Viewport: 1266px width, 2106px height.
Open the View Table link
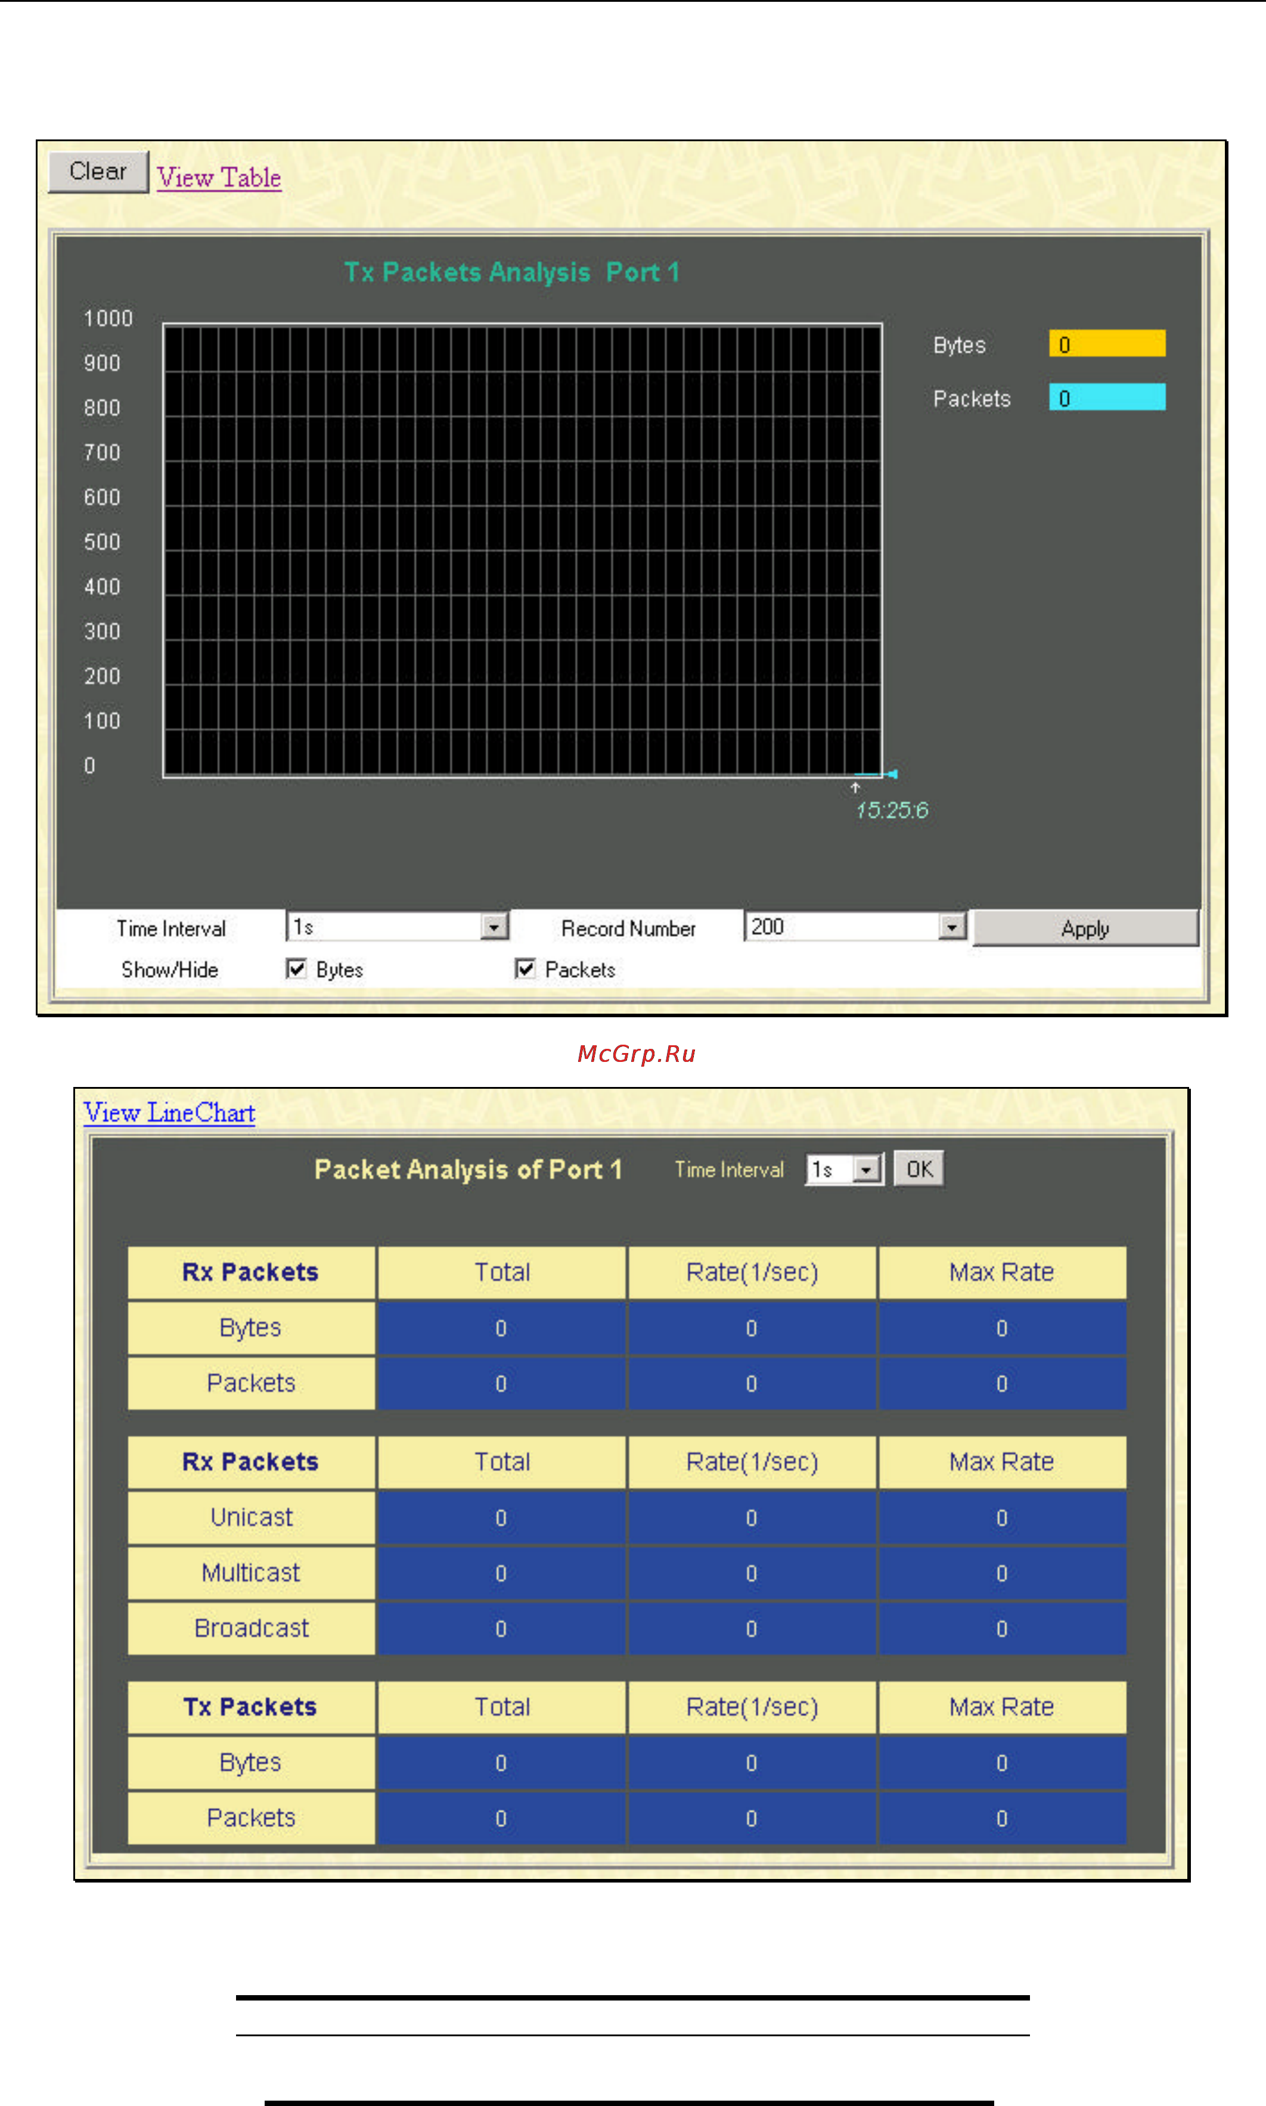click(x=219, y=178)
